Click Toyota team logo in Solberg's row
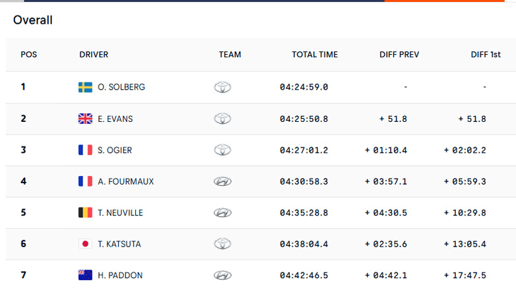Viewport: 516px width, 290px height. [222, 87]
